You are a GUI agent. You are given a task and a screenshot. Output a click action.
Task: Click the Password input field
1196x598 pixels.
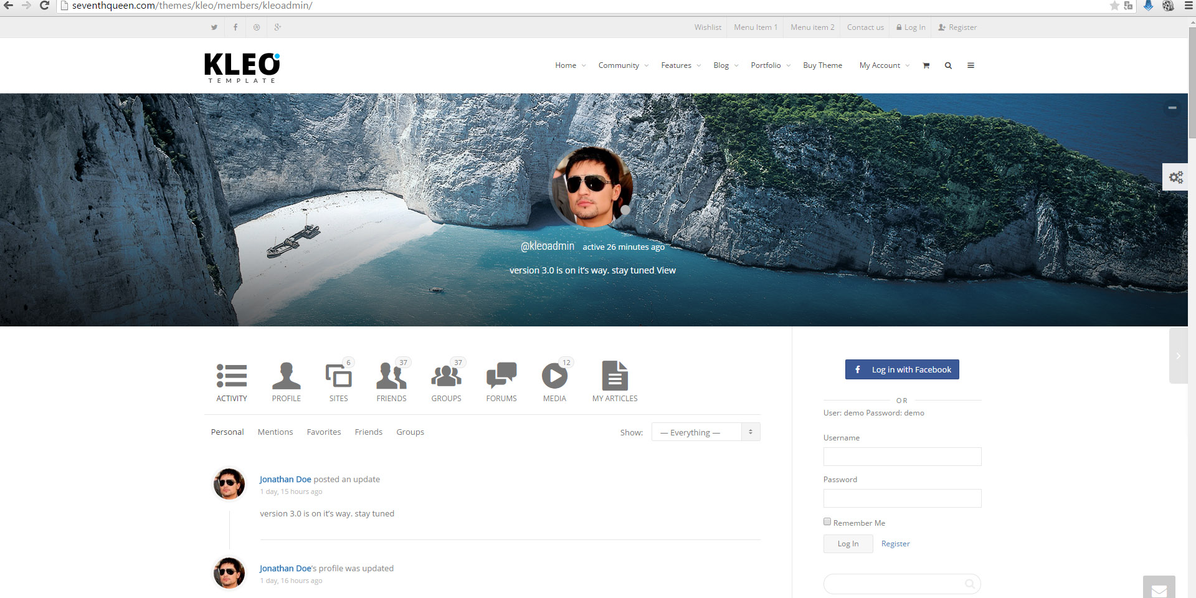[902, 498]
